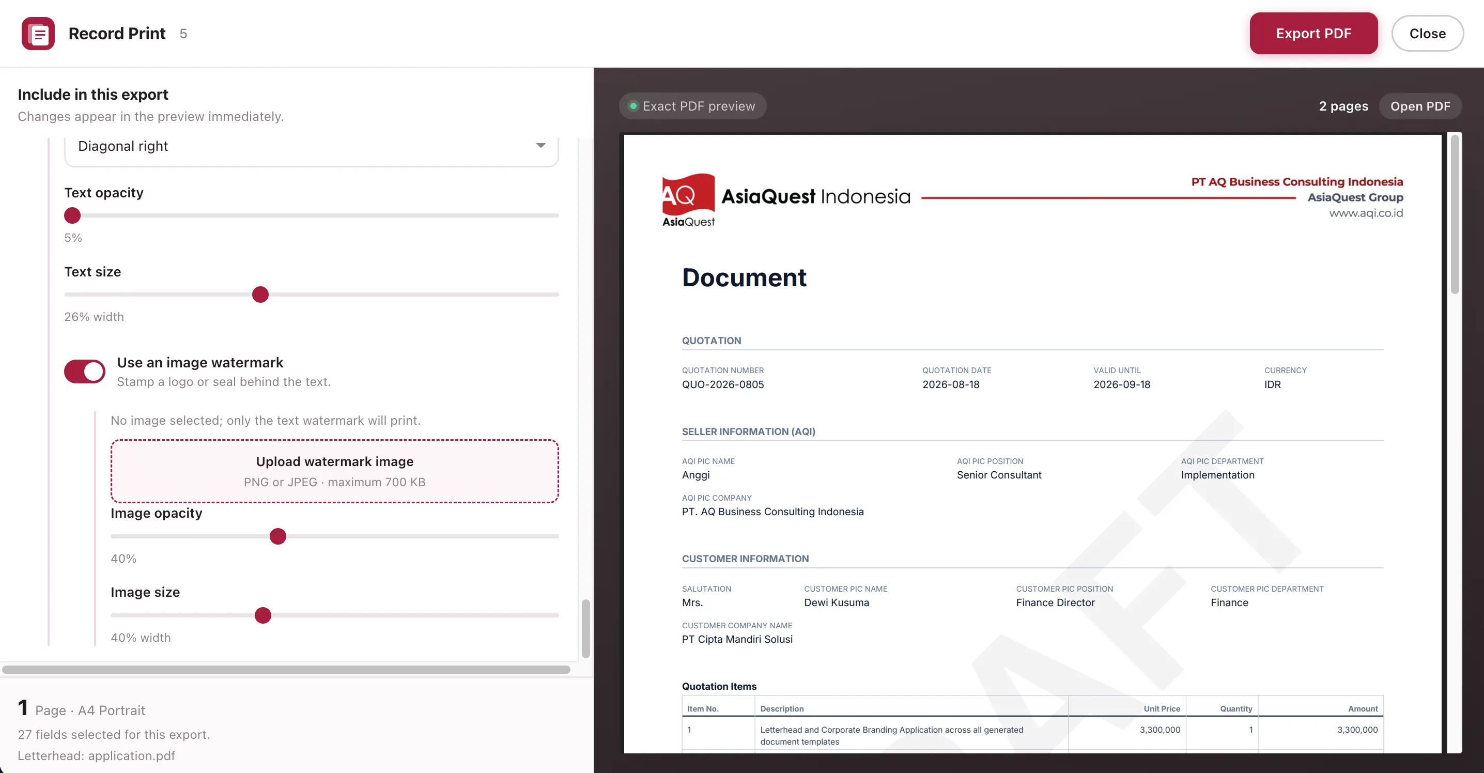Click the record count 5 next to title
The width and height of the screenshot is (1484, 773).
tap(183, 34)
